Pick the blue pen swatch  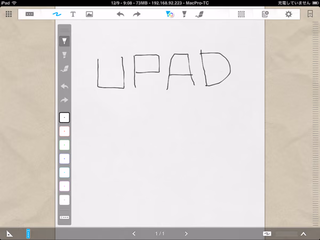coord(65,158)
